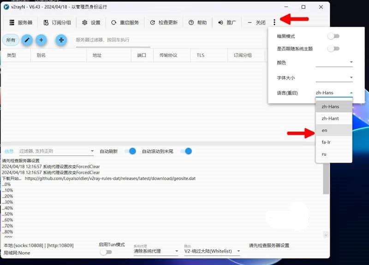The height and width of the screenshot is (265, 369).
Task: Open the 颜色 color dropdown picker
Action: point(334,62)
